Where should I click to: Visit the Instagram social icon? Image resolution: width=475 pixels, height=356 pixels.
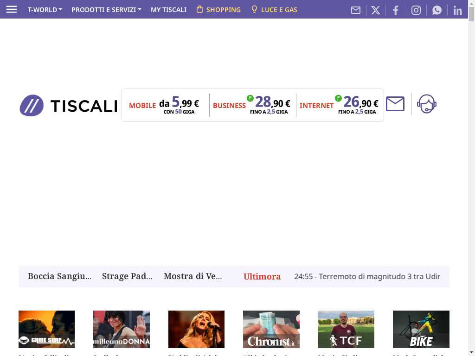point(416,10)
